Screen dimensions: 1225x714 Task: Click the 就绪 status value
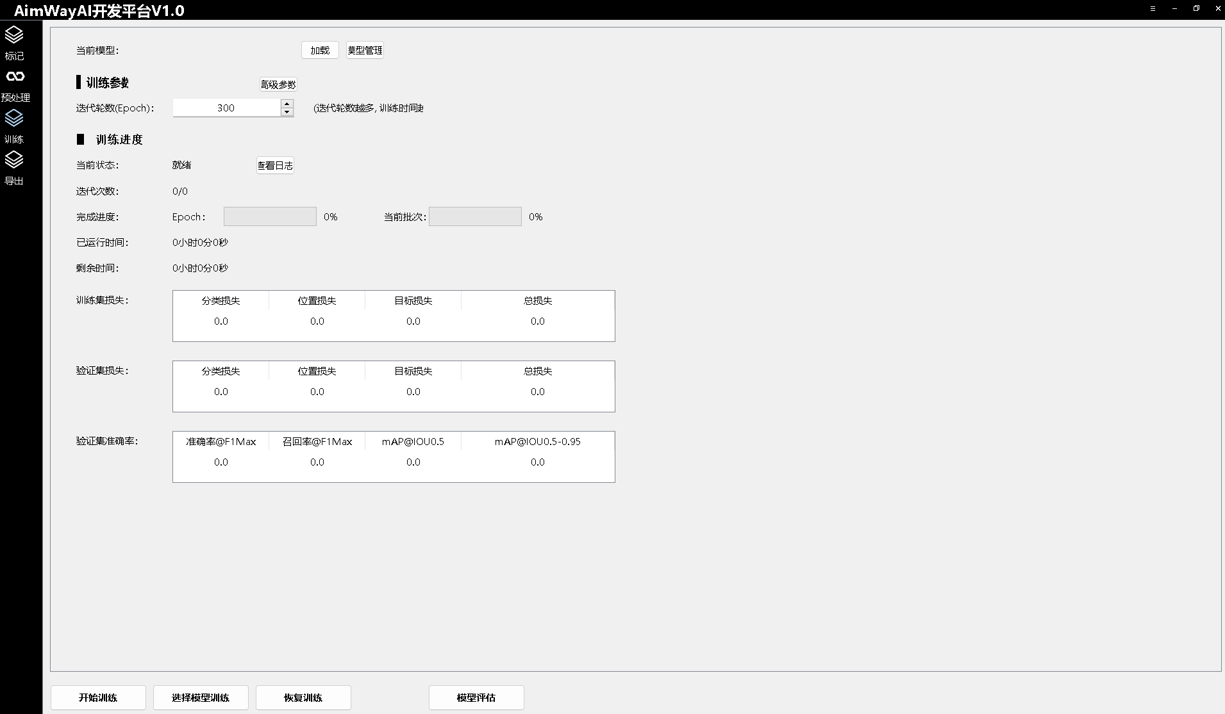click(182, 165)
